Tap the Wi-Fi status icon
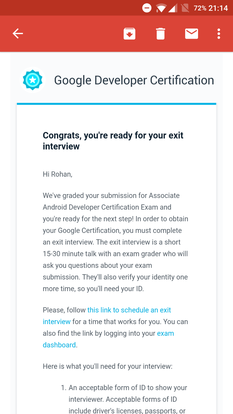 160,8
